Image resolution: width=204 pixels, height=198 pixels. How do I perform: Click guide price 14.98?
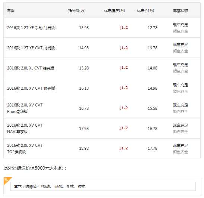point(84,48)
